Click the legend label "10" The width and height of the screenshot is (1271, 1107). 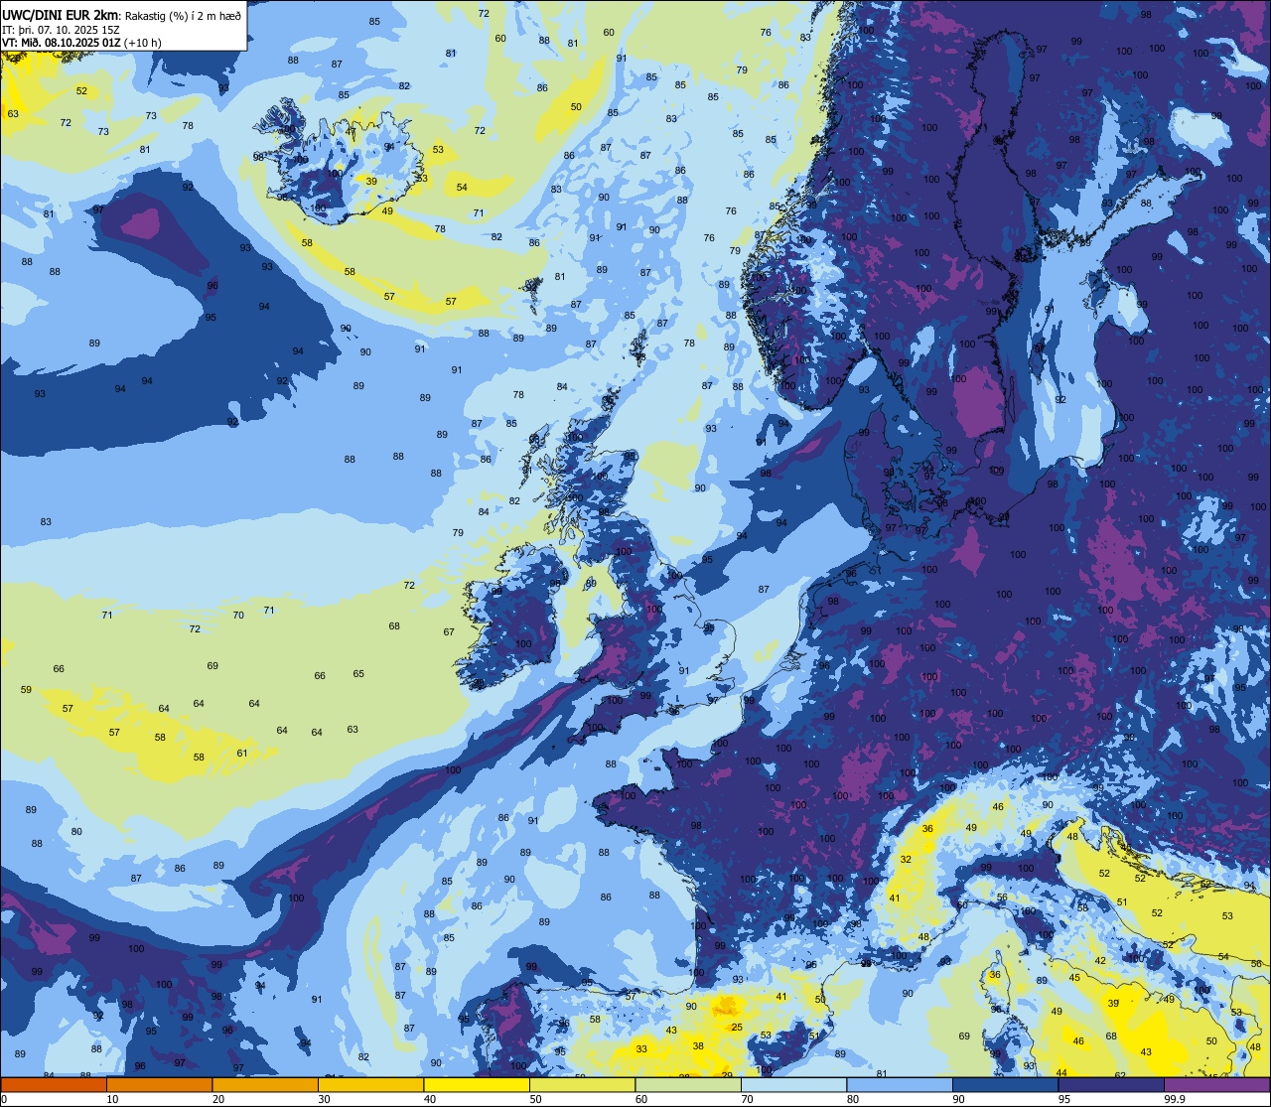click(112, 1099)
